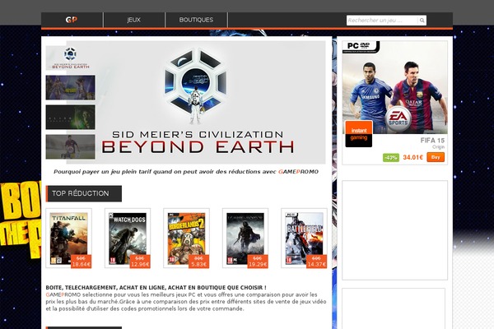Click the TOP RÉDUCTION section header

[x=84, y=193]
